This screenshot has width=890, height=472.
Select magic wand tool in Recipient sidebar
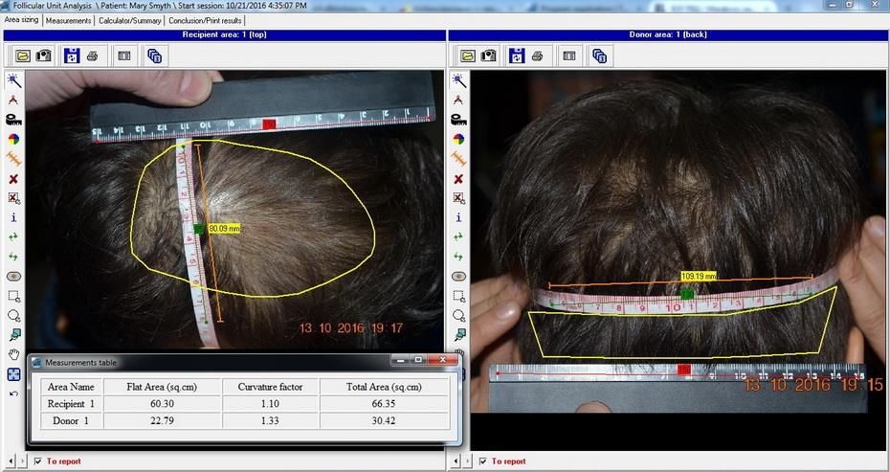pos(13,79)
